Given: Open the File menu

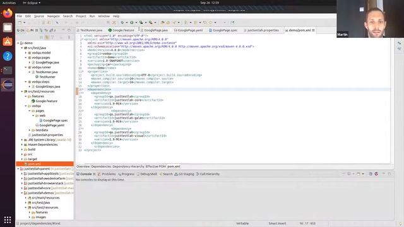Looking at the screenshot, I should [x=20, y=16].
